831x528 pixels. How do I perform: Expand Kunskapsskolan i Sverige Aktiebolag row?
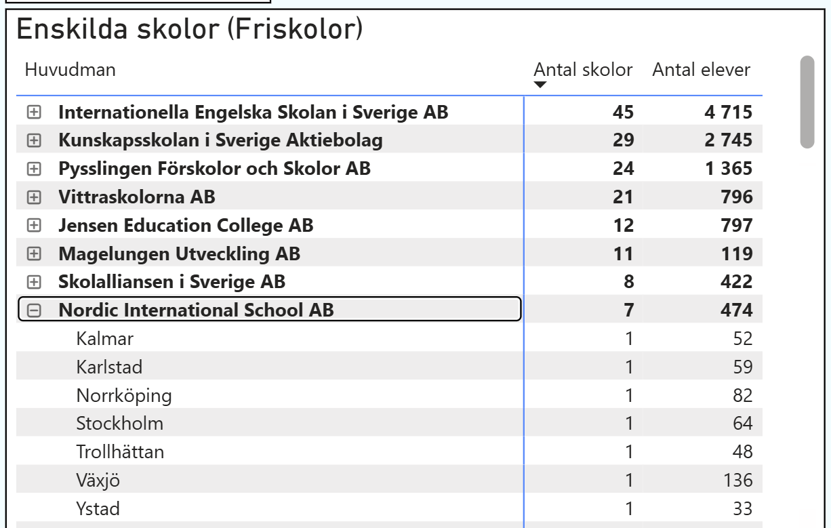tap(33, 141)
